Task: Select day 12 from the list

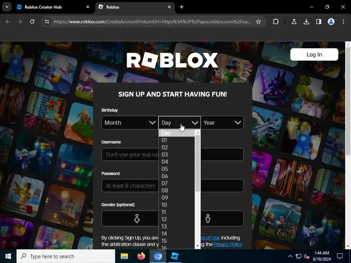Action: tap(177, 219)
